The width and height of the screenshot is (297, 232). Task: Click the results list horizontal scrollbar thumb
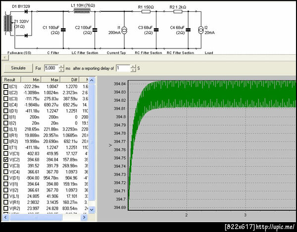point(36,217)
